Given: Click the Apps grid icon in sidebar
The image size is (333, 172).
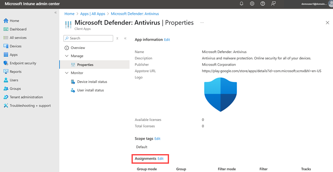Looking at the screenshot, I should (6, 55).
